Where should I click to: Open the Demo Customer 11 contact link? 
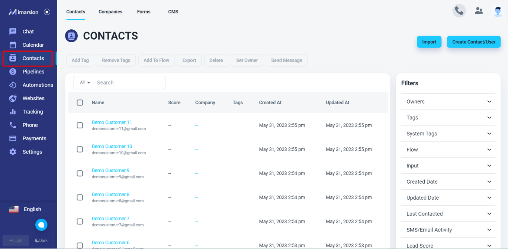tap(112, 122)
